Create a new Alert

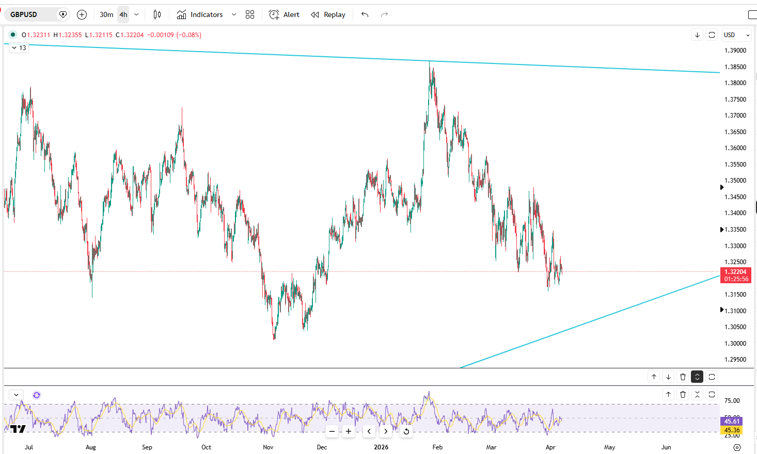pos(285,14)
